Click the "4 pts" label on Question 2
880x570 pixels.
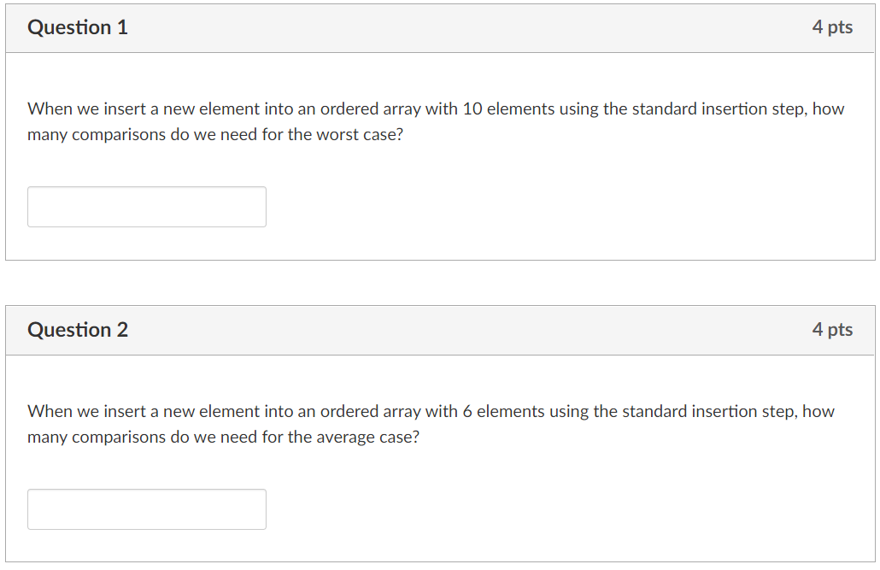832,329
